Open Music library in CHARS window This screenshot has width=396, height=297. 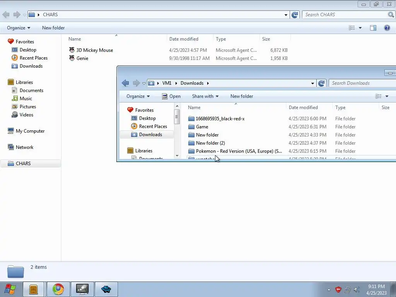pyautogui.click(x=26, y=98)
